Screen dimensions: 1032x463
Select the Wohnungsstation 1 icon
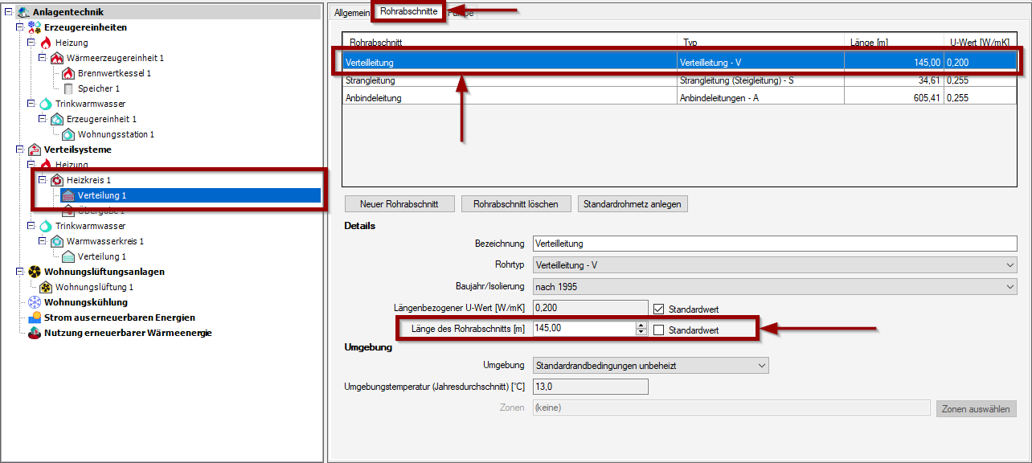[68, 134]
